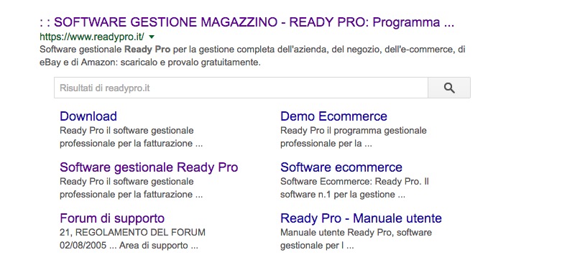Open the Forum di supporto sitelink

tap(112, 218)
